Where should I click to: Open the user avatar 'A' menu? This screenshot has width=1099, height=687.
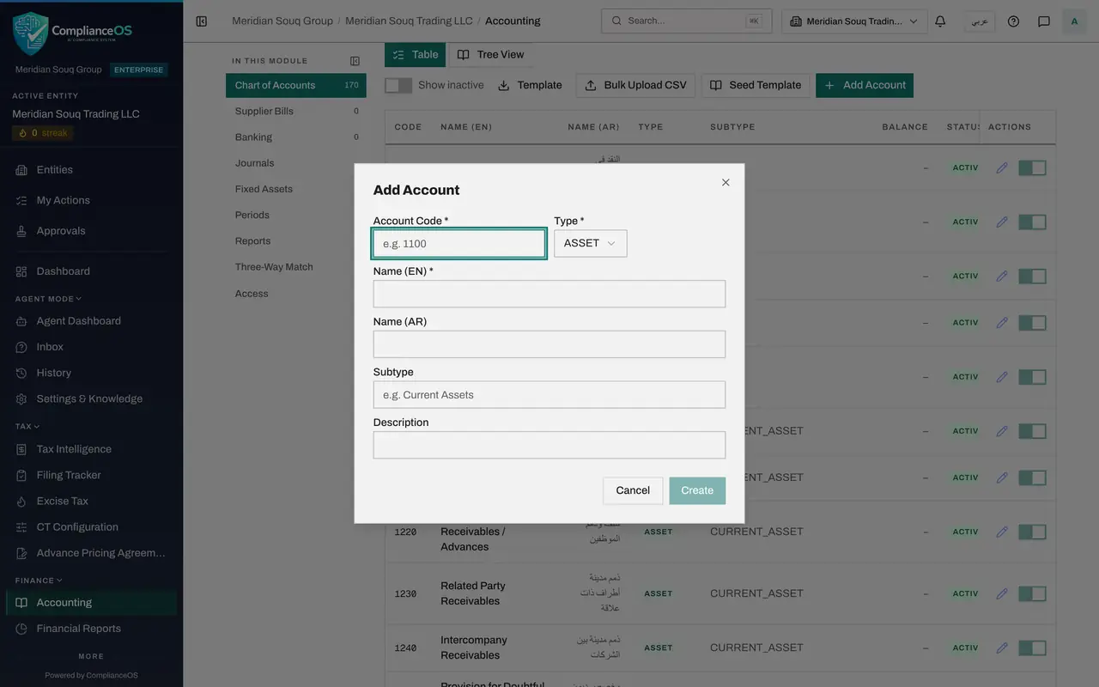pyautogui.click(x=1074, y=21)
